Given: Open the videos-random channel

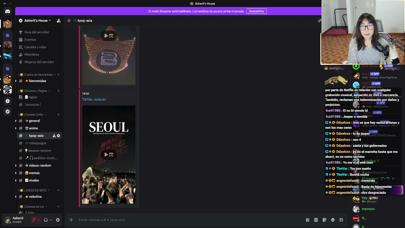Looking at the screenshot, I should pos(39,165).
